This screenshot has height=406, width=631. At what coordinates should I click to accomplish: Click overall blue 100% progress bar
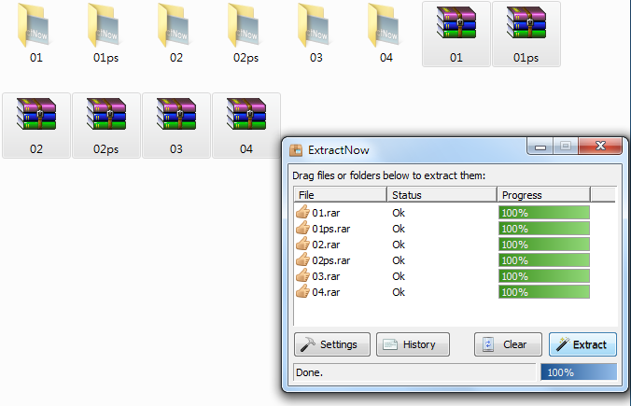pyautogui.click(x=579, y=372)
